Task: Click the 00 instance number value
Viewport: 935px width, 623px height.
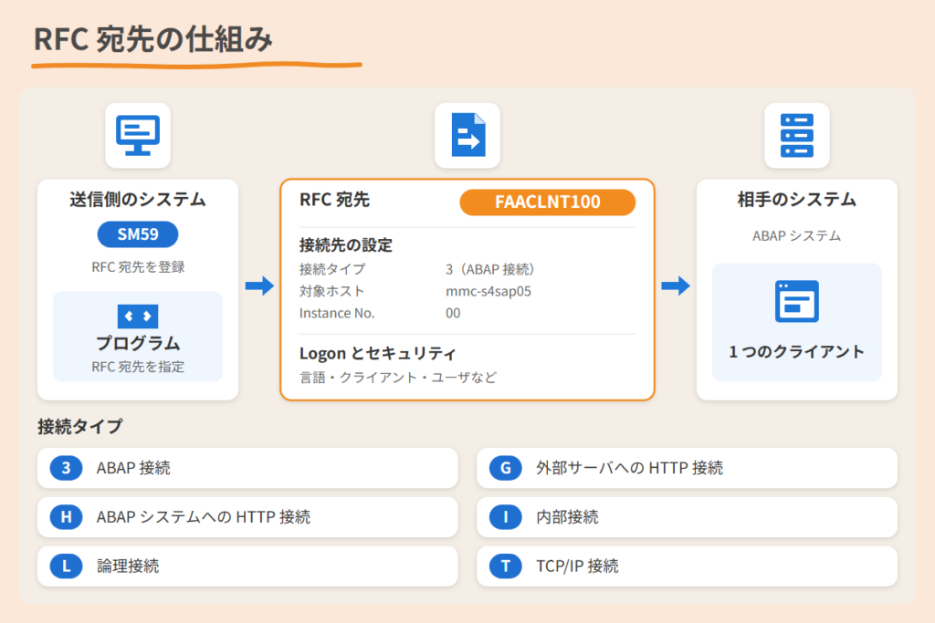Action: click(453, 313)
